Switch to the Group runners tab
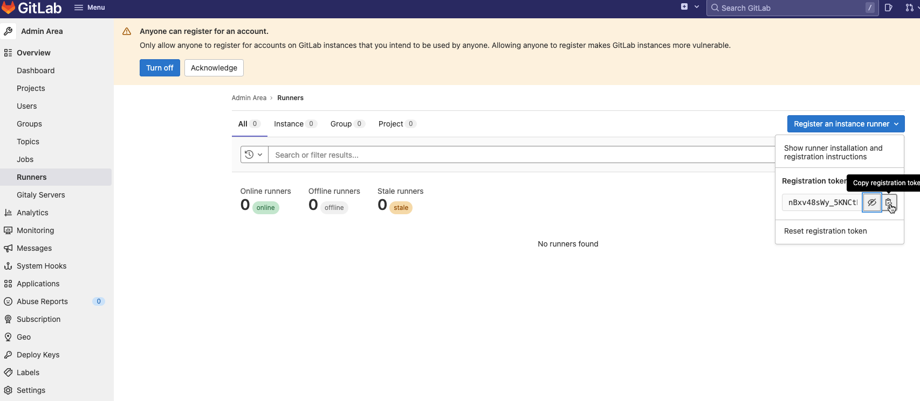Screen dimensions: 920x401 click(348, 124)
